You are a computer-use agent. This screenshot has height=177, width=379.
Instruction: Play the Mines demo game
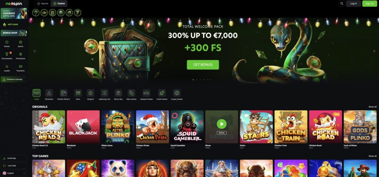[222, 124]
